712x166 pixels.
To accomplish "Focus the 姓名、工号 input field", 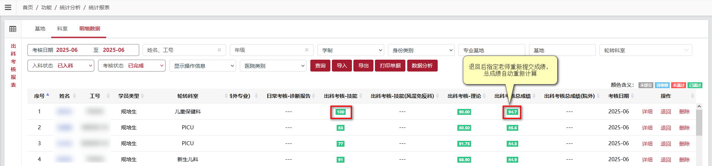I will click(x=184, y=50).
